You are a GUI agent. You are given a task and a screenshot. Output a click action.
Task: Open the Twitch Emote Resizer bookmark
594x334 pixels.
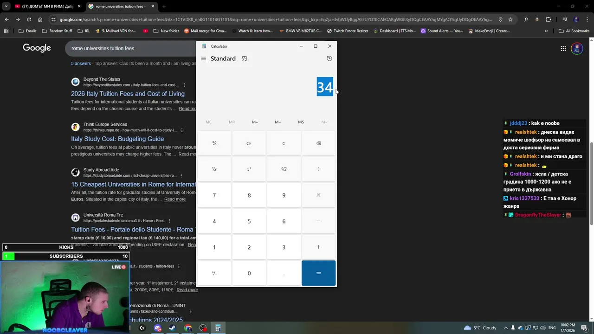[348, 31]
